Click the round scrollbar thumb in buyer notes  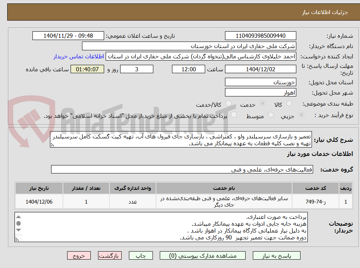[x=19, y=223]
